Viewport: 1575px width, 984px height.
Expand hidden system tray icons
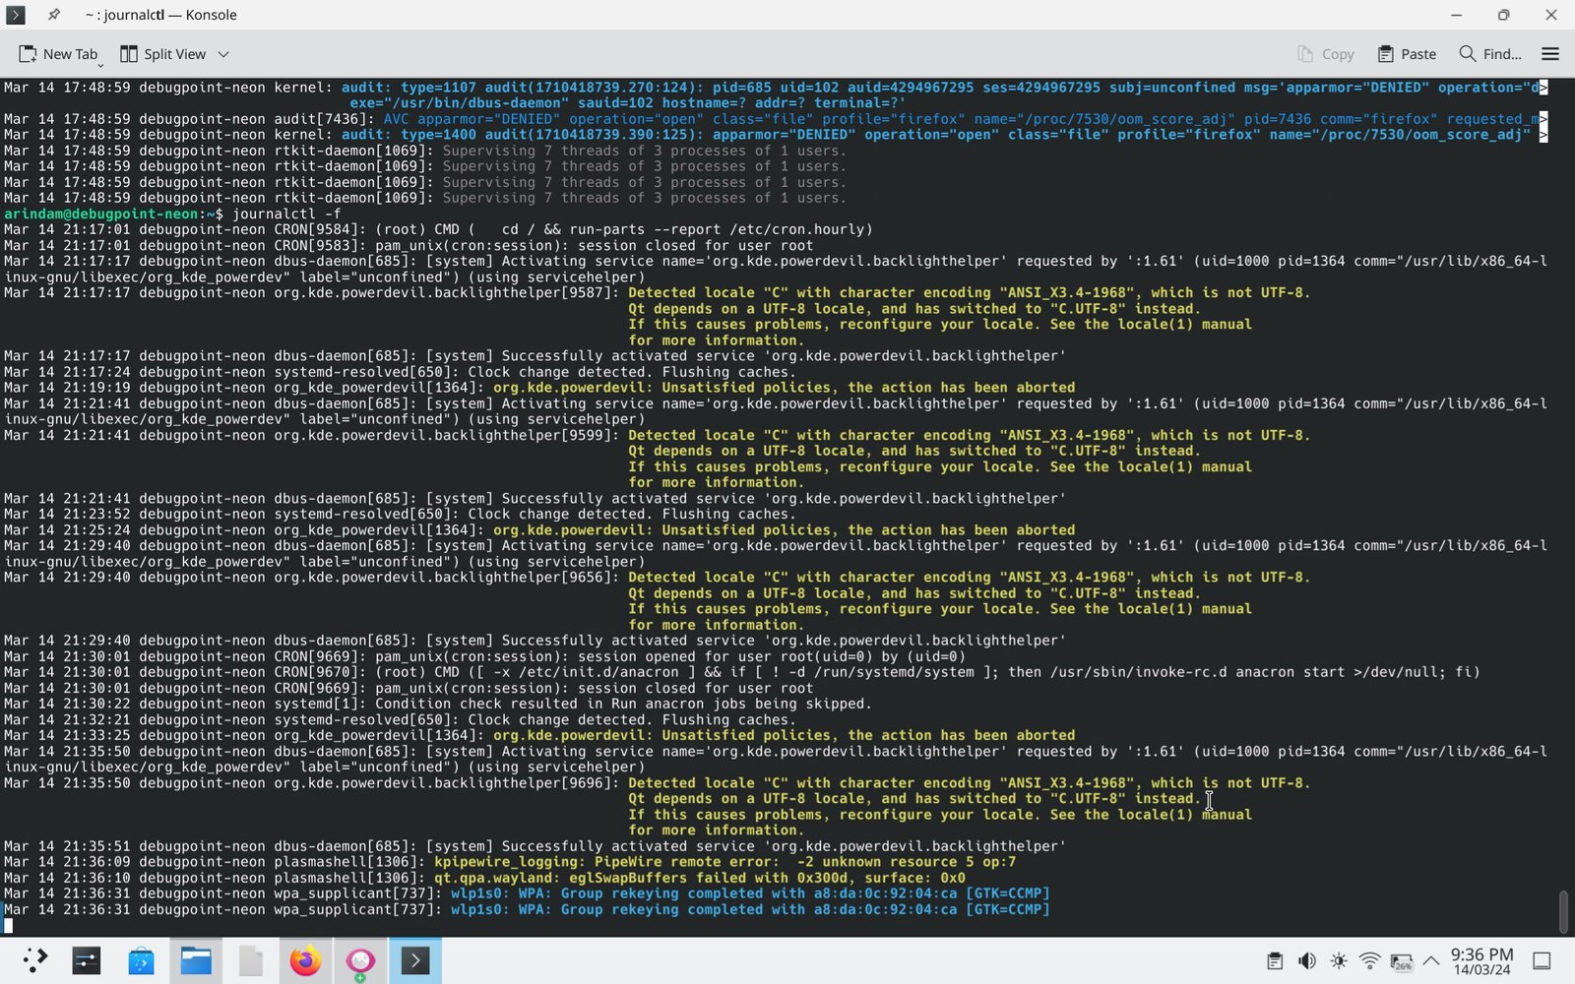click(x=1431, y=961)
